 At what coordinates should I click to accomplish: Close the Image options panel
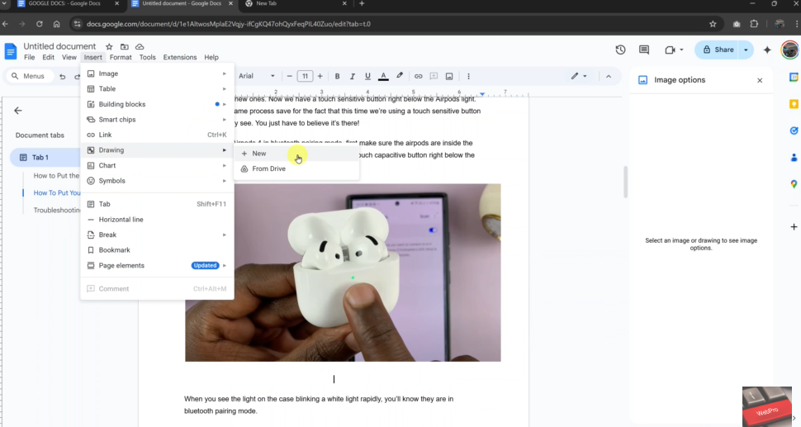coord(760,80)
